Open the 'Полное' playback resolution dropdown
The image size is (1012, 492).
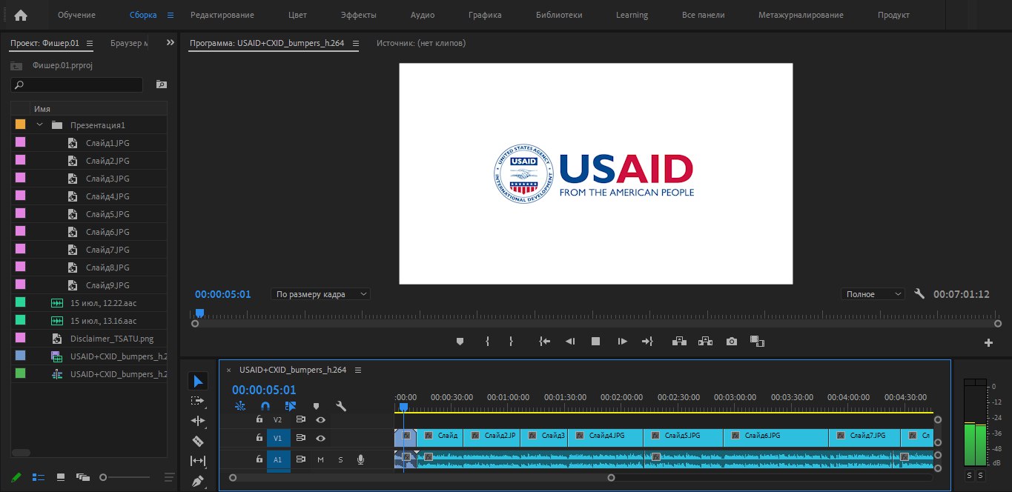click(873, 294)
